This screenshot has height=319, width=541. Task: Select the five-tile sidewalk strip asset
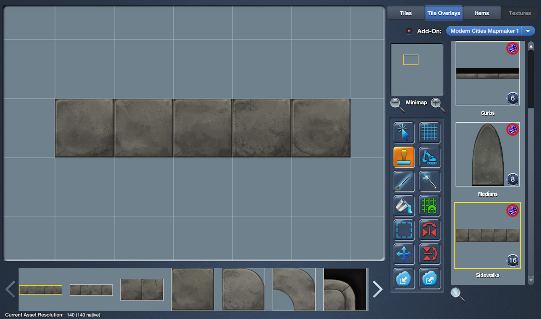pos(41,290)
